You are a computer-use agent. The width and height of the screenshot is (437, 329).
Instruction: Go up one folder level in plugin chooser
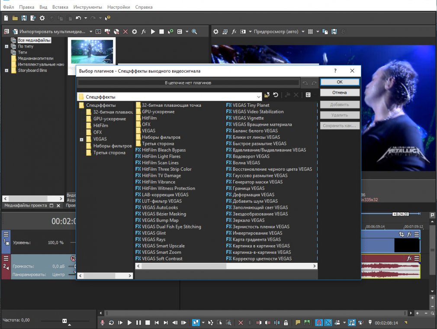tap(267, 95)
